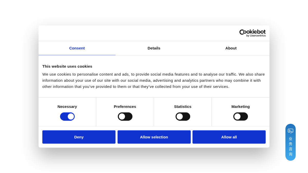Click the Necessary category label

pyautogui.click(x=67, y=107)
